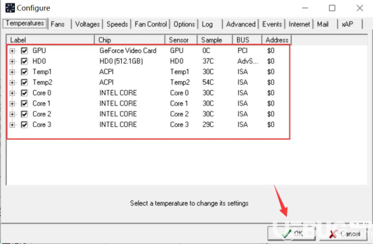
Task: Expand the Temp1 tree row
Action: 12,72
